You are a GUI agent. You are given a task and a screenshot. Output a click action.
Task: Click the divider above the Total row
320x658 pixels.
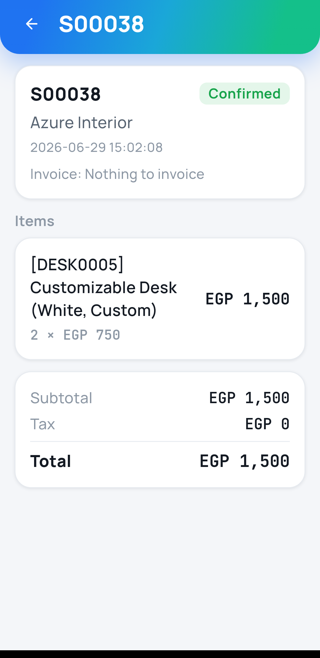pyautogui.click(x=160, y=441)
